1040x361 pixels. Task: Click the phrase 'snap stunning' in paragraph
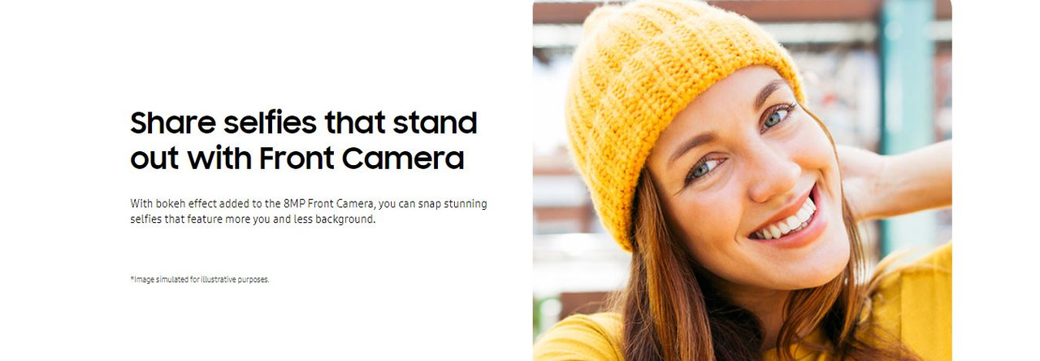[453, 204]
